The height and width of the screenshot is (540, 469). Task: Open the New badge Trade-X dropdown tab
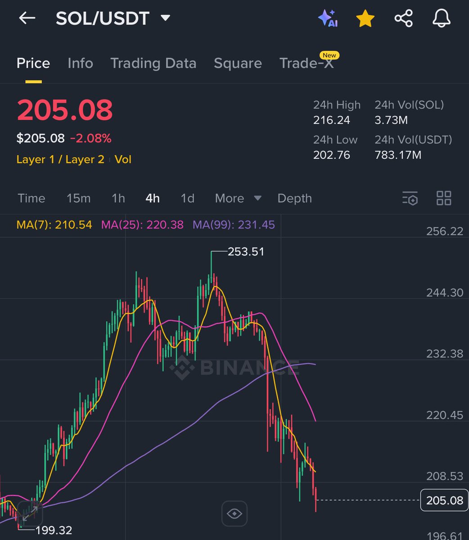pyautogui.click(x=307, y=63)
